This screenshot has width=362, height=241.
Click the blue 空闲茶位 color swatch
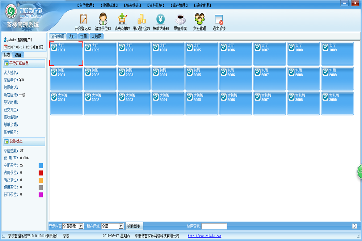point(41,165)
